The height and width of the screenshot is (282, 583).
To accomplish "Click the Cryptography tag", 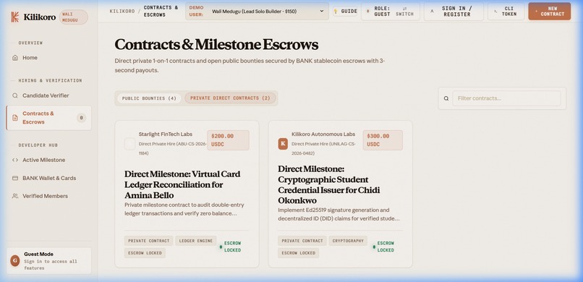I will tap(348, 241).
